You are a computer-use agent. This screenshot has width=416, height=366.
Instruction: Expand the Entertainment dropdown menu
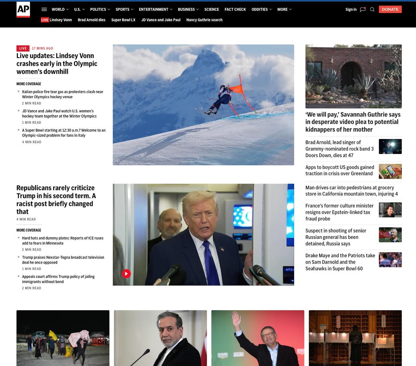155,9
